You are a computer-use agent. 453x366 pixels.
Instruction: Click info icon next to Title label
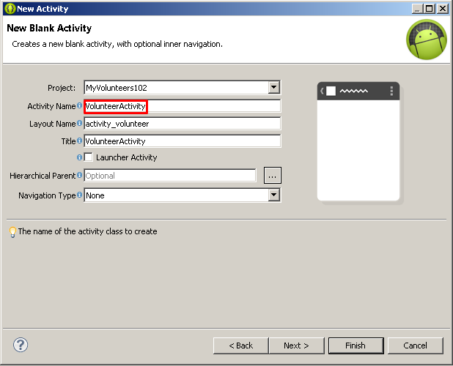pos(79,141)
